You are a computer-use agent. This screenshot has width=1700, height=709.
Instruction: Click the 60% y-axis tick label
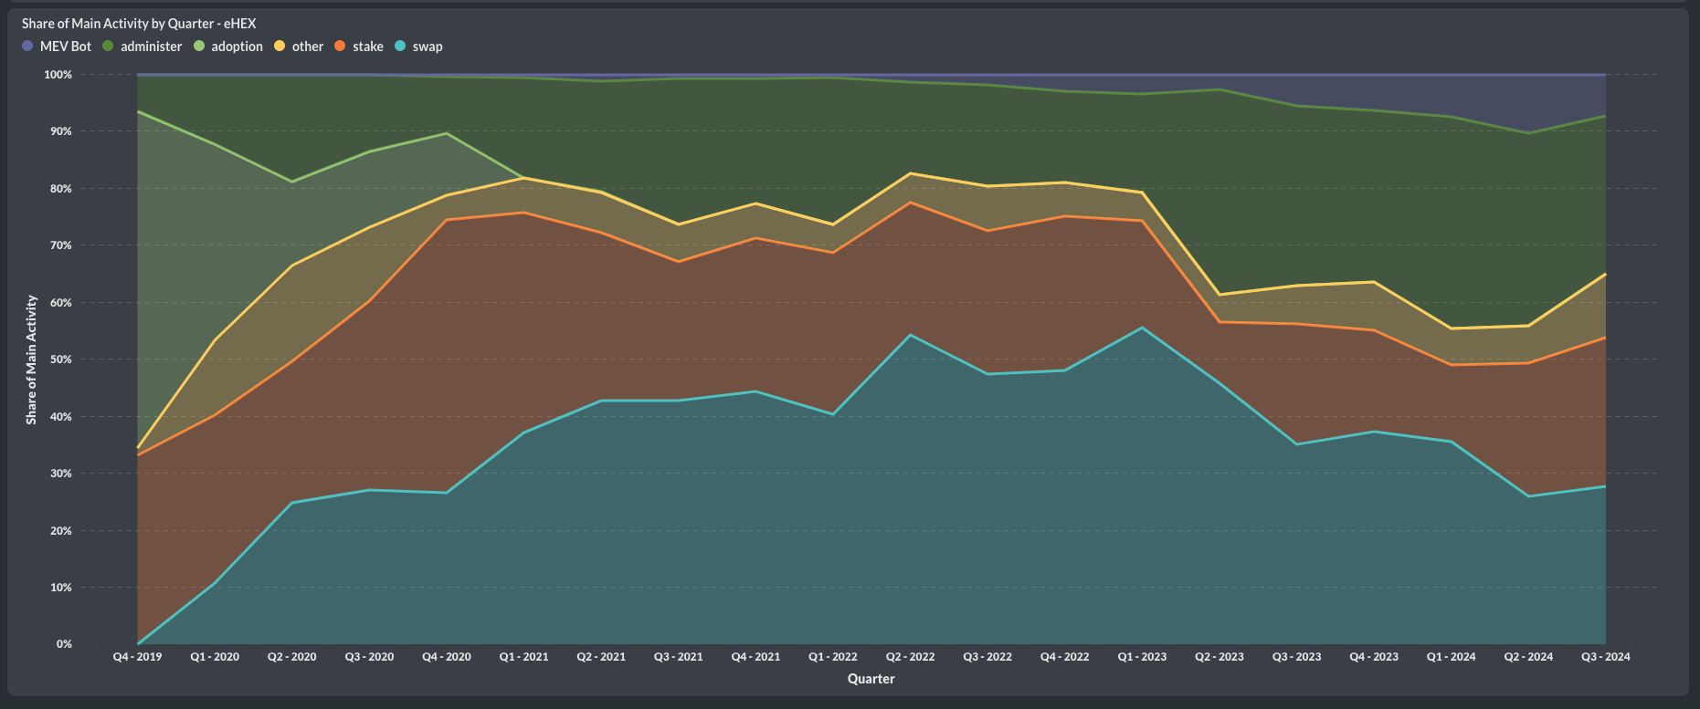tap(61, 303)
